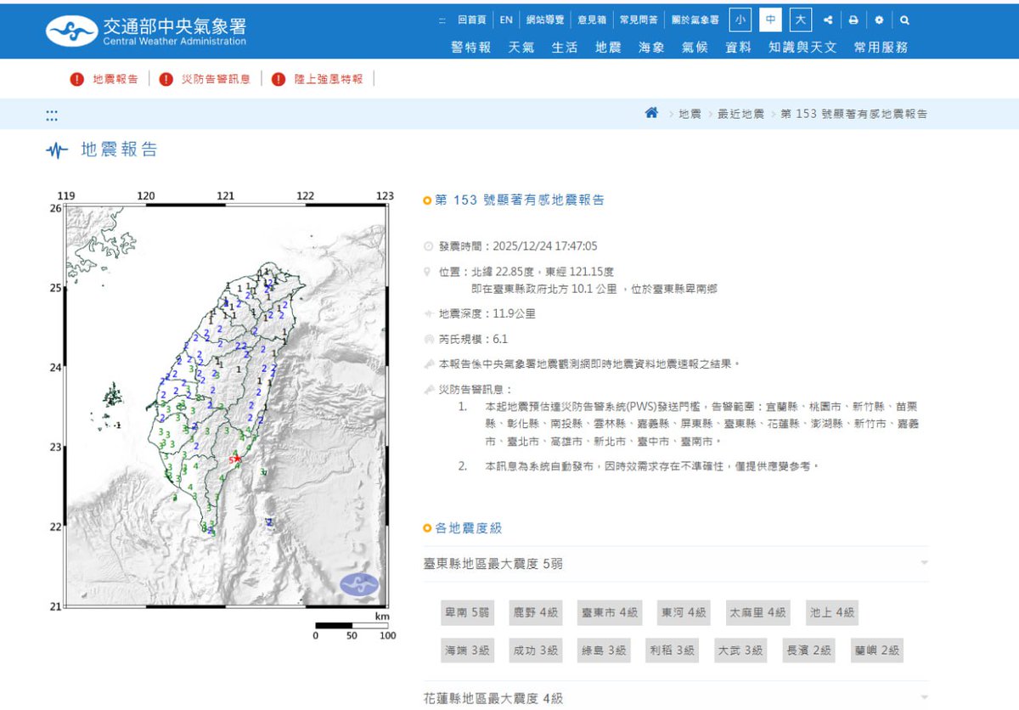Click 成功 3級 intensity tag
The width and height of the screenshot is (1019, 710).
coord(536,651)
